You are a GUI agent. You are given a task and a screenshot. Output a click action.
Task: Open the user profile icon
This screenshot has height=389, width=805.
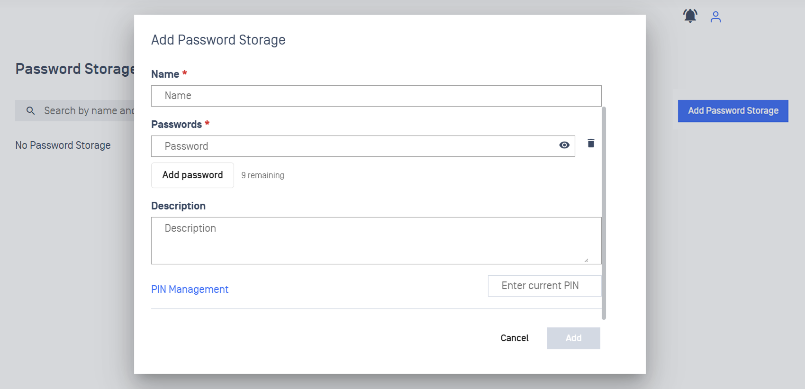[x=715, y=17]
